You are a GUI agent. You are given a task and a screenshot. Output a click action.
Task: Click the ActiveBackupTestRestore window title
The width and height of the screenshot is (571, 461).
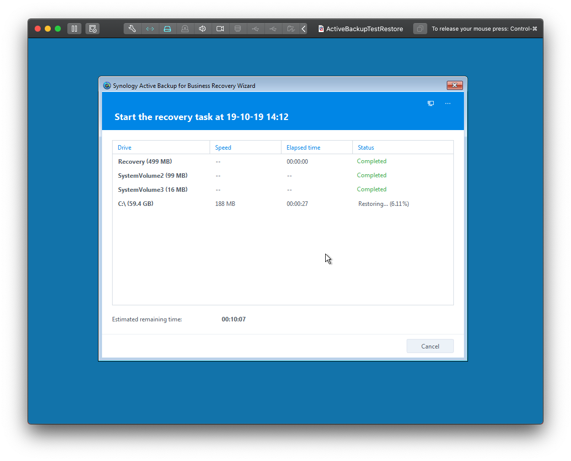pyautogui.click(x=364, y=29)
